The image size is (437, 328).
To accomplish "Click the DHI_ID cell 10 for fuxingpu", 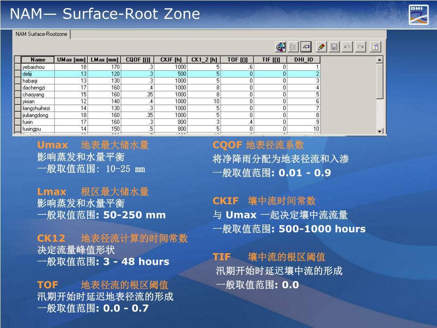I will 303,129.
